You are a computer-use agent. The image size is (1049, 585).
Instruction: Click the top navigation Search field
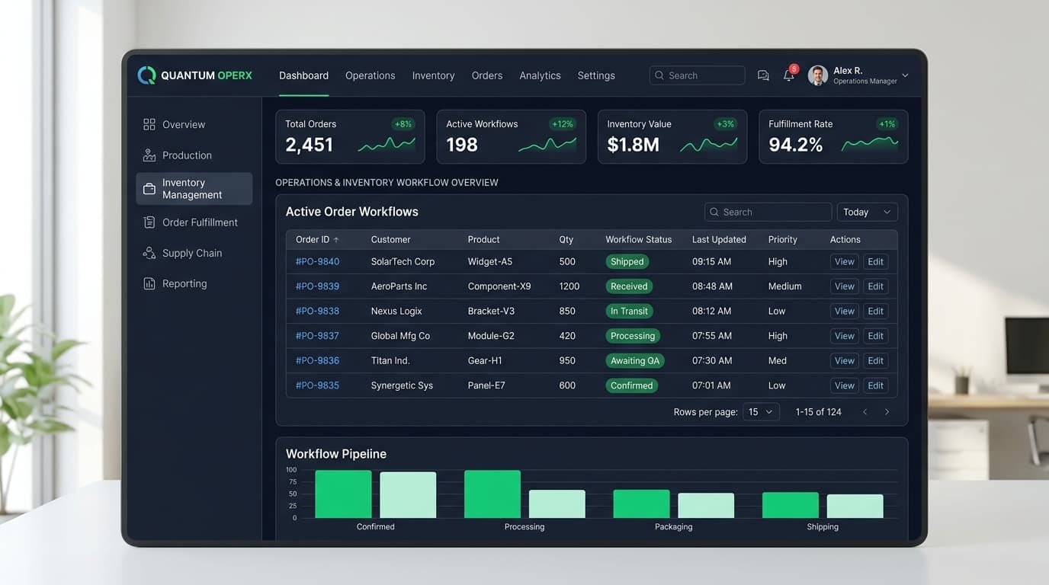[x=697, y=75]
